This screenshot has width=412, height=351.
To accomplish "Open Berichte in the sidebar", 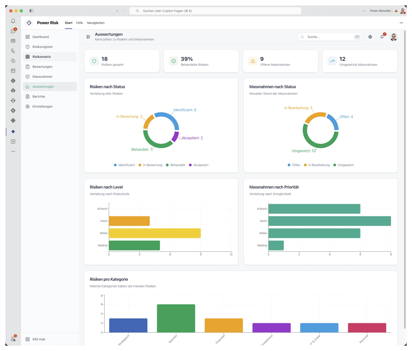I will [x=50, y=97].
